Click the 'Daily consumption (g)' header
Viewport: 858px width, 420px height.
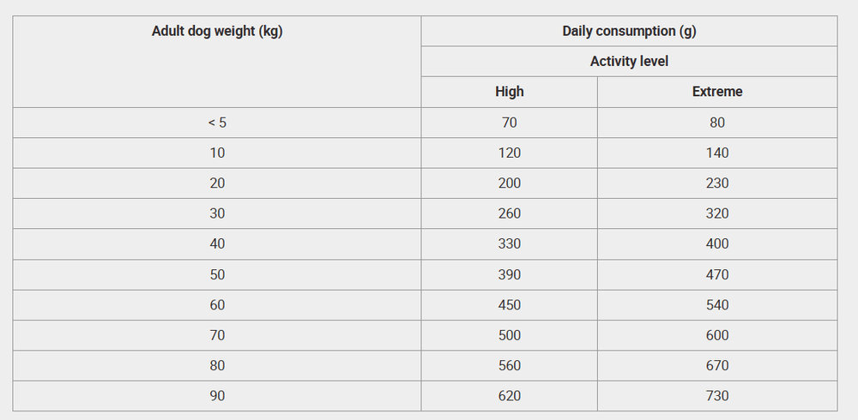pos(629,31)
